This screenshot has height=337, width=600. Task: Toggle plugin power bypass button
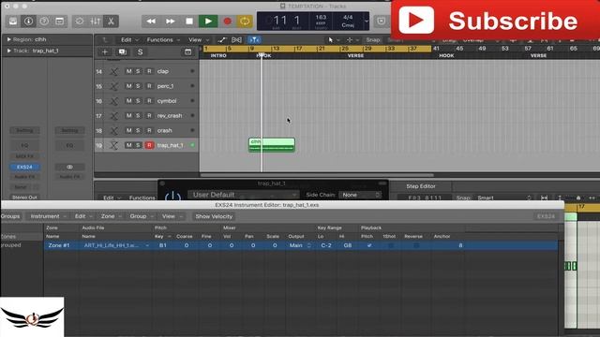coord(172,197)
